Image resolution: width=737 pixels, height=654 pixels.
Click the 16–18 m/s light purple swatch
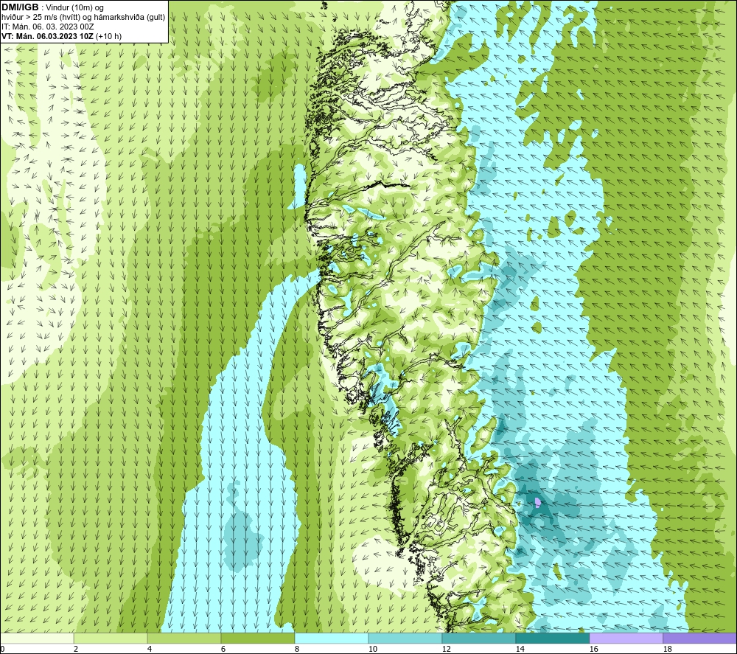tap(626, 638)
